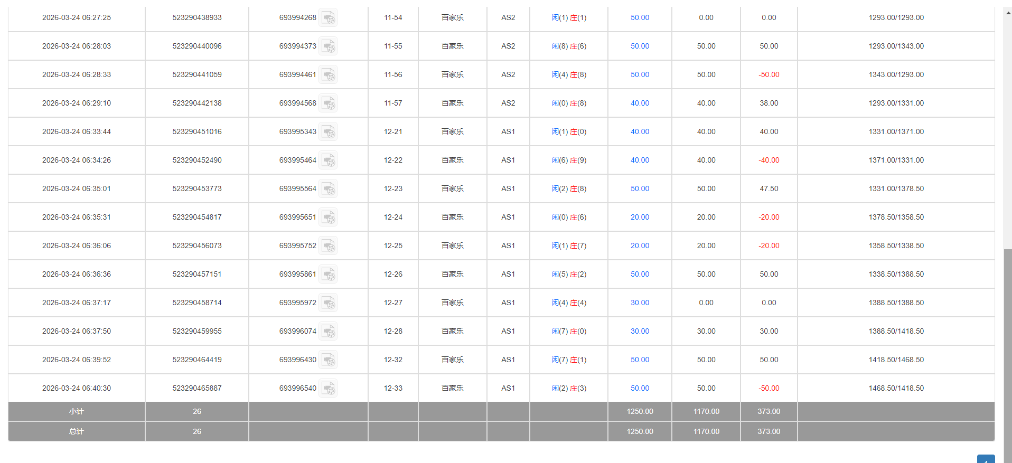Open video replay for record 693994268
This screenshot has width=1012, height=463.
pos(328,18)
